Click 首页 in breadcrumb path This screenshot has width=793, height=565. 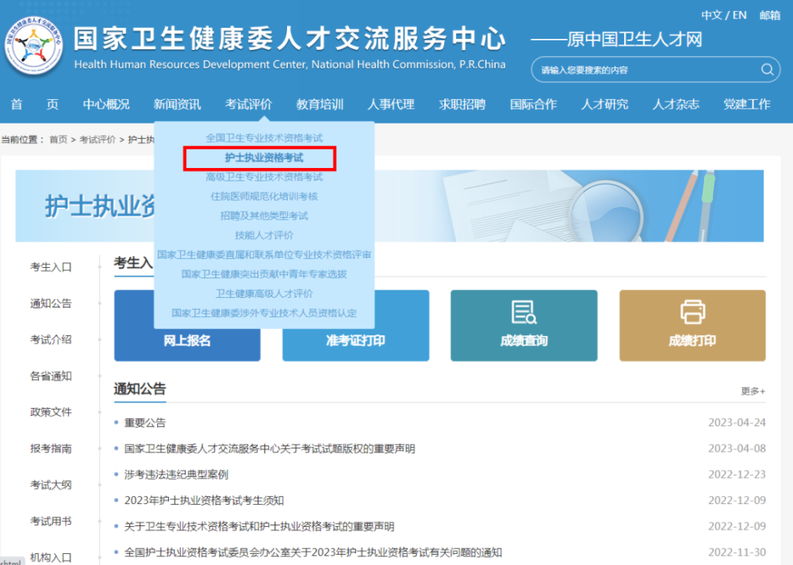click(x=58, y=139)
